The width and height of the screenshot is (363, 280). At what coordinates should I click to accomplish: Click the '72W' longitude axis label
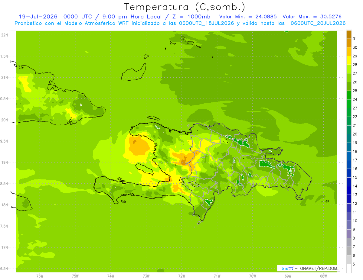point(181,276)
